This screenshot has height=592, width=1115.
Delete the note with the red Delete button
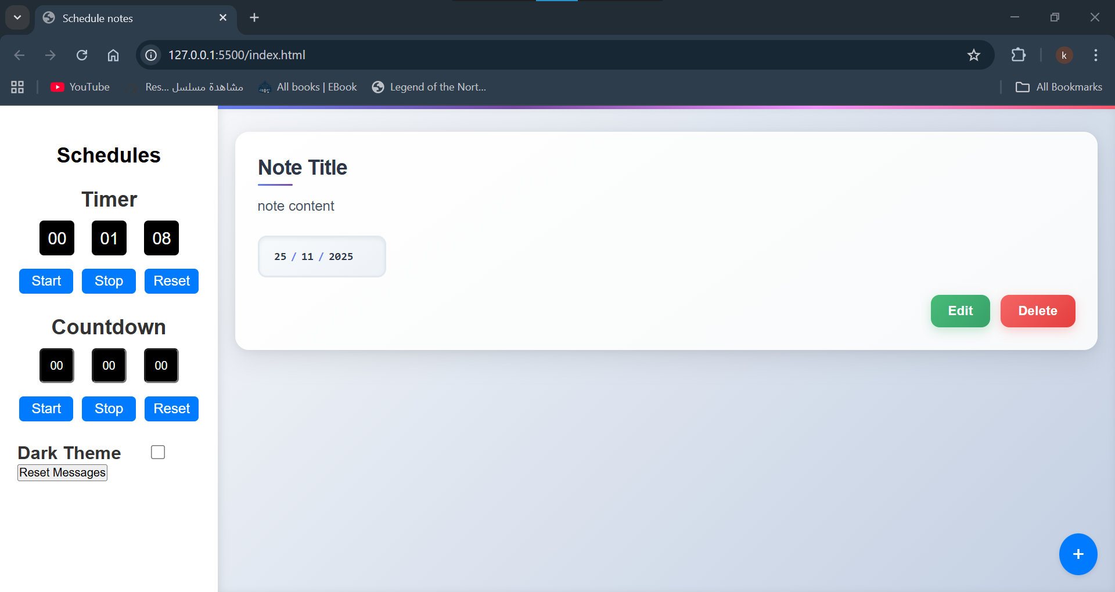pyautogui.click(x=1037, y=311)
